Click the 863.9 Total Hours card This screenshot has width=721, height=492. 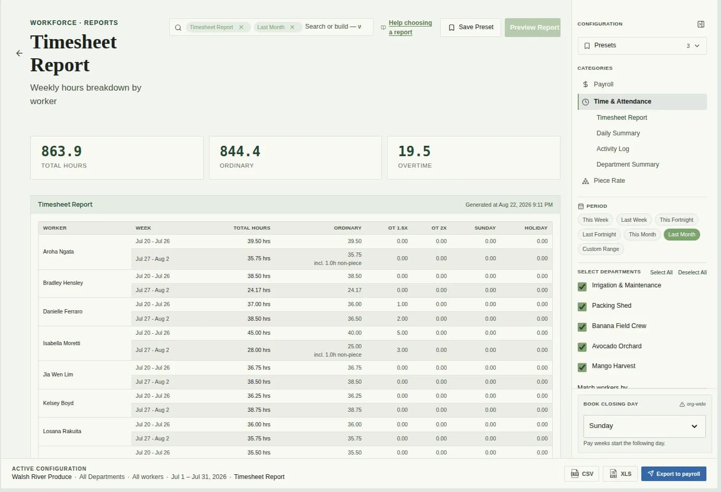[x=117, y=158]
